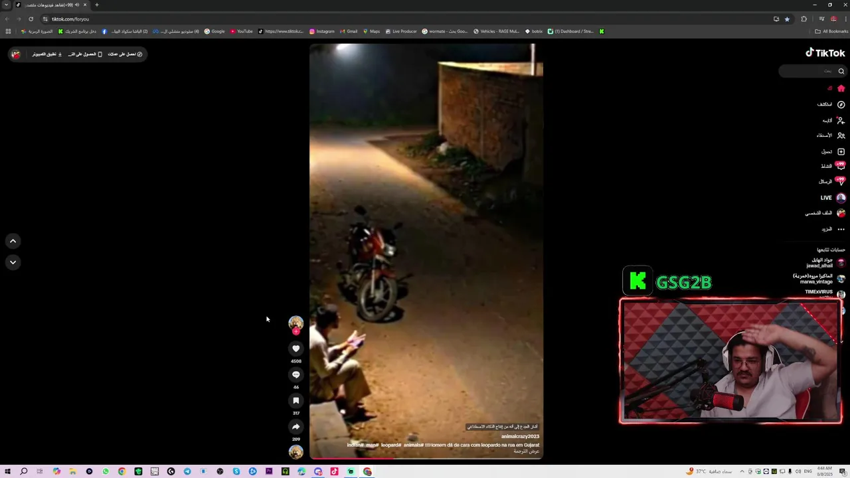Open WhatsApp from the taskbar
This screenshot has height=478, width=850.
(106, 471)
